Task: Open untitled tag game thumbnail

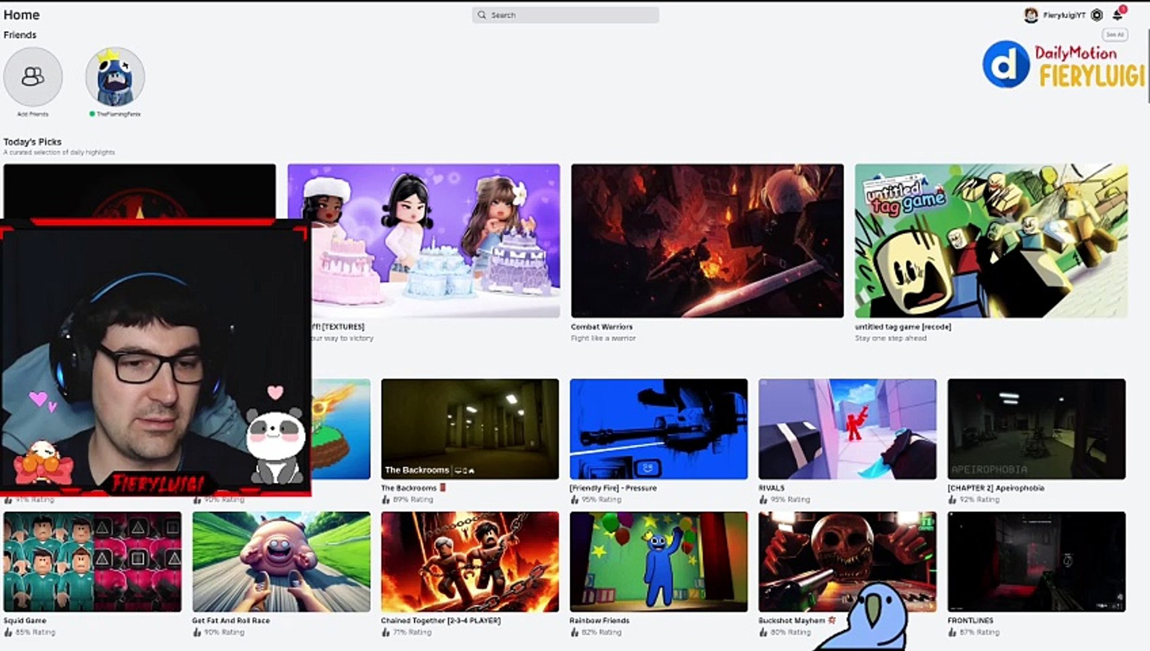Action: (991, 241)
